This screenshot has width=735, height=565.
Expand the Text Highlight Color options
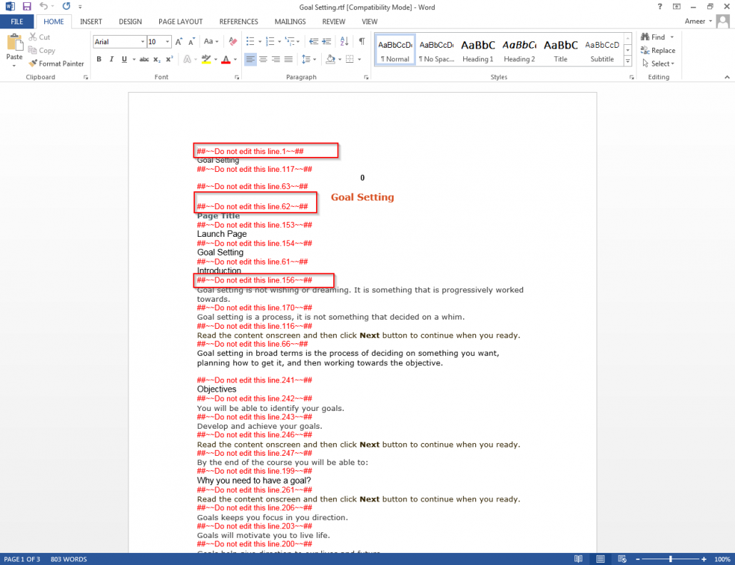coord(215,58)
